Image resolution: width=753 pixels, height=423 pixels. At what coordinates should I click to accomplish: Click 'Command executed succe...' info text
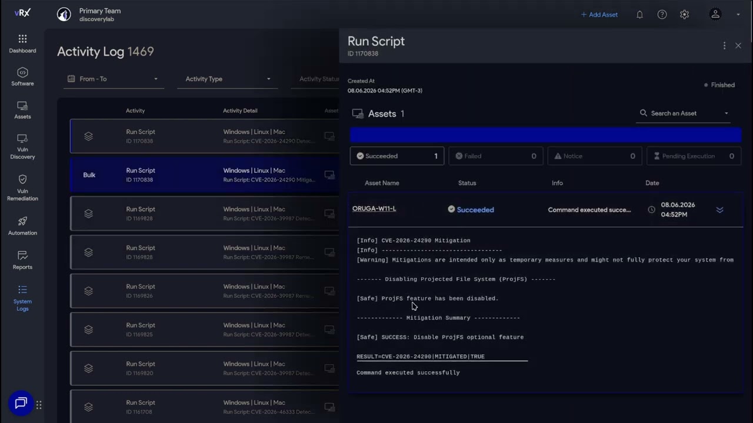coord(589,210)
